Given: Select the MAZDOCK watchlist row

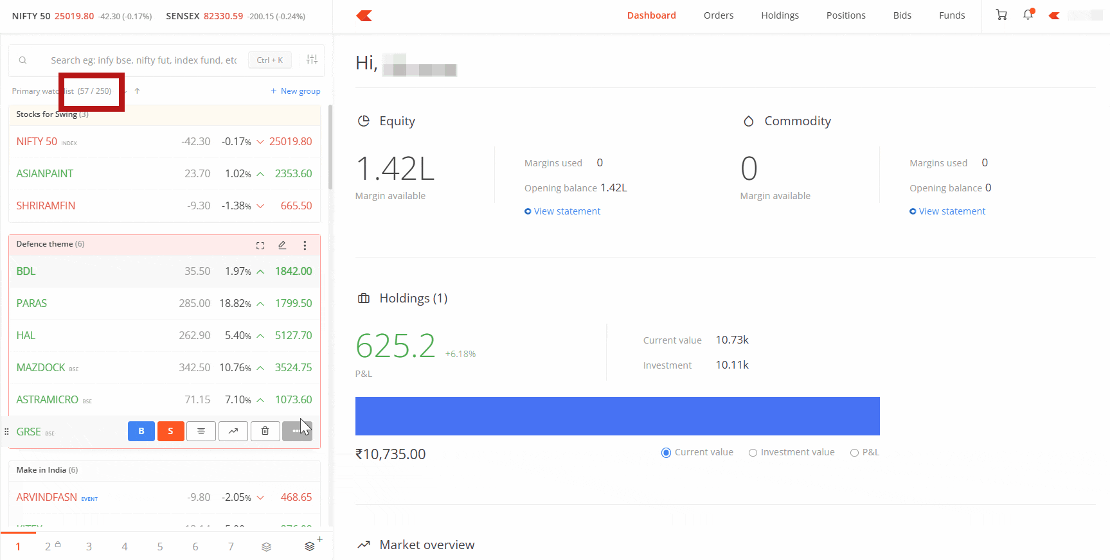Looking at the screenshot, I should (165, 368).
